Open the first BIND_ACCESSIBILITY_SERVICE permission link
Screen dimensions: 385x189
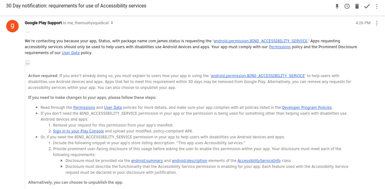click(x=261, y=41)
